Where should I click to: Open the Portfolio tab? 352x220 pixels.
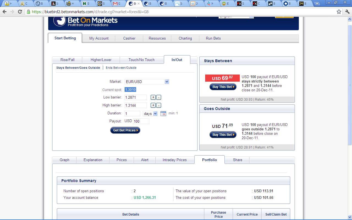pos(210,159)
